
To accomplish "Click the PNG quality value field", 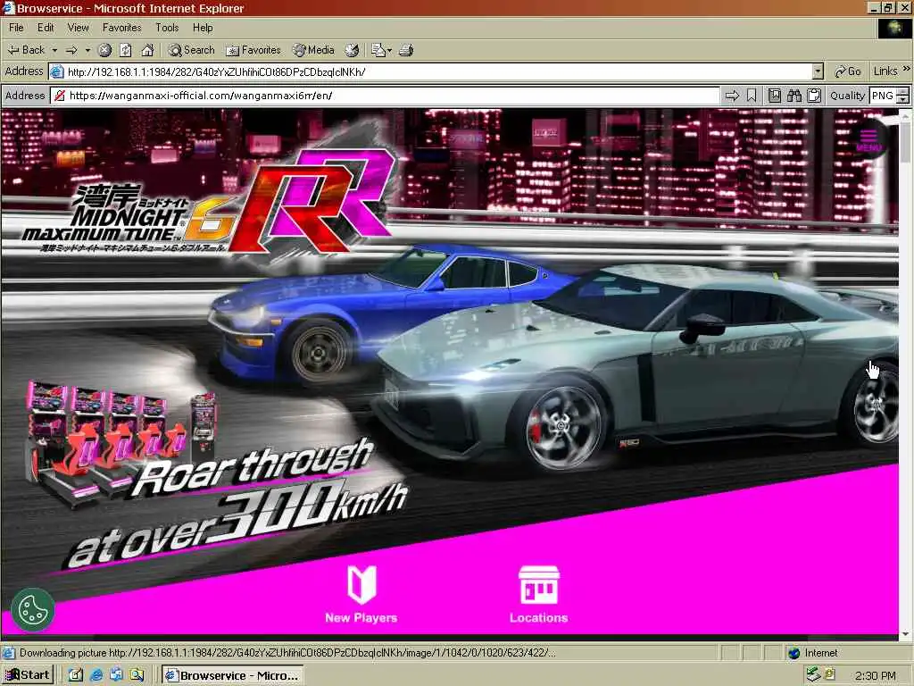I will [x=883, y=96].
